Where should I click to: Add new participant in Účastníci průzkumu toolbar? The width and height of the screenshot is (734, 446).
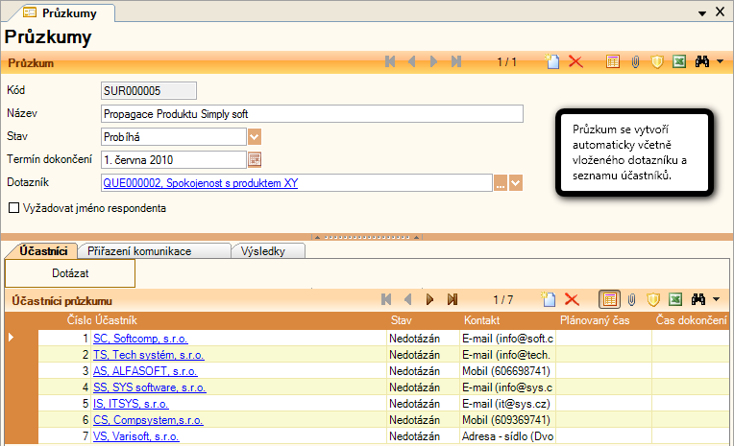tap(549, 300)
